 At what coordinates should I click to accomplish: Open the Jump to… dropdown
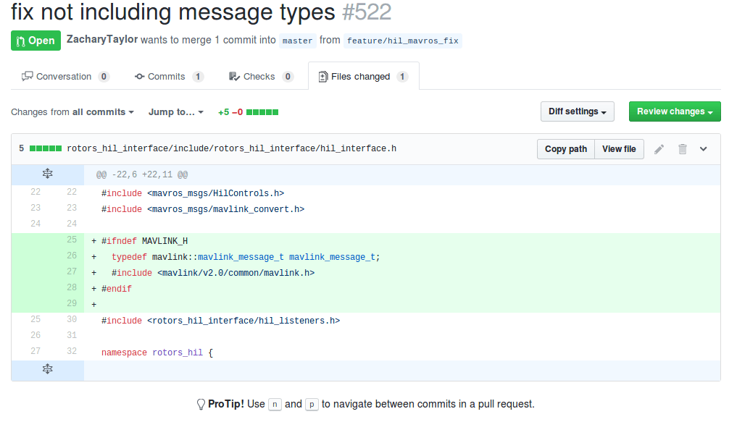[x=176, y=112]
